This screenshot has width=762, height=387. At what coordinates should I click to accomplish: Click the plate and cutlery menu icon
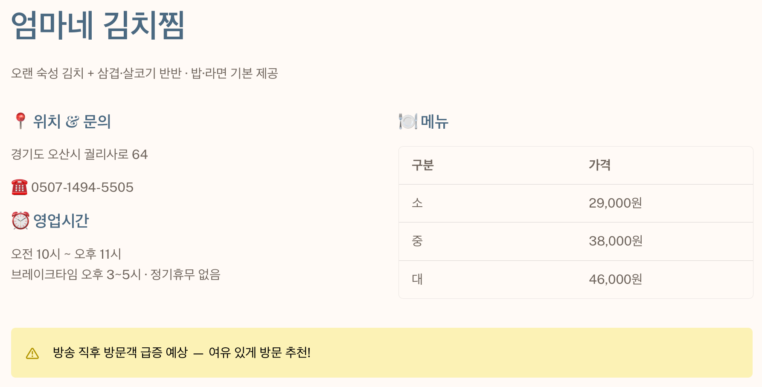click(x=408, y=121)
